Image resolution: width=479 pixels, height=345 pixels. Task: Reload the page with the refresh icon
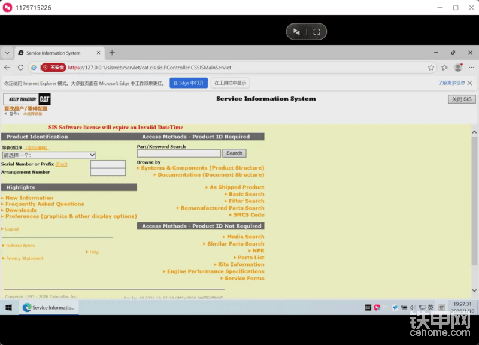20,68
